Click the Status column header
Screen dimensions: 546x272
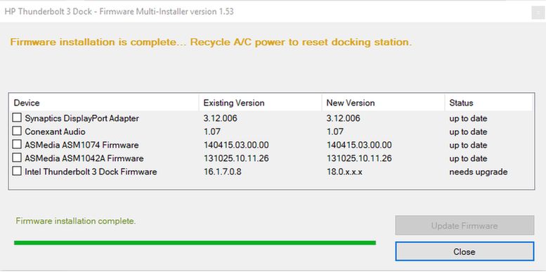tap(489, 103)
